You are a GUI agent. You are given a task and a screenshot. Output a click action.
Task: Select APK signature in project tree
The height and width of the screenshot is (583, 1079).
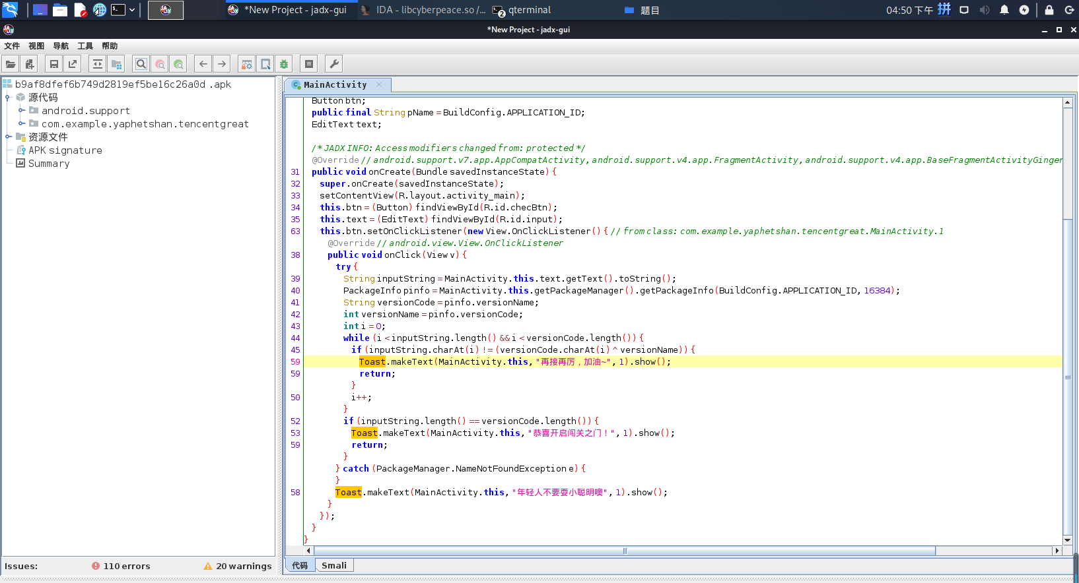tap(65, 150)
